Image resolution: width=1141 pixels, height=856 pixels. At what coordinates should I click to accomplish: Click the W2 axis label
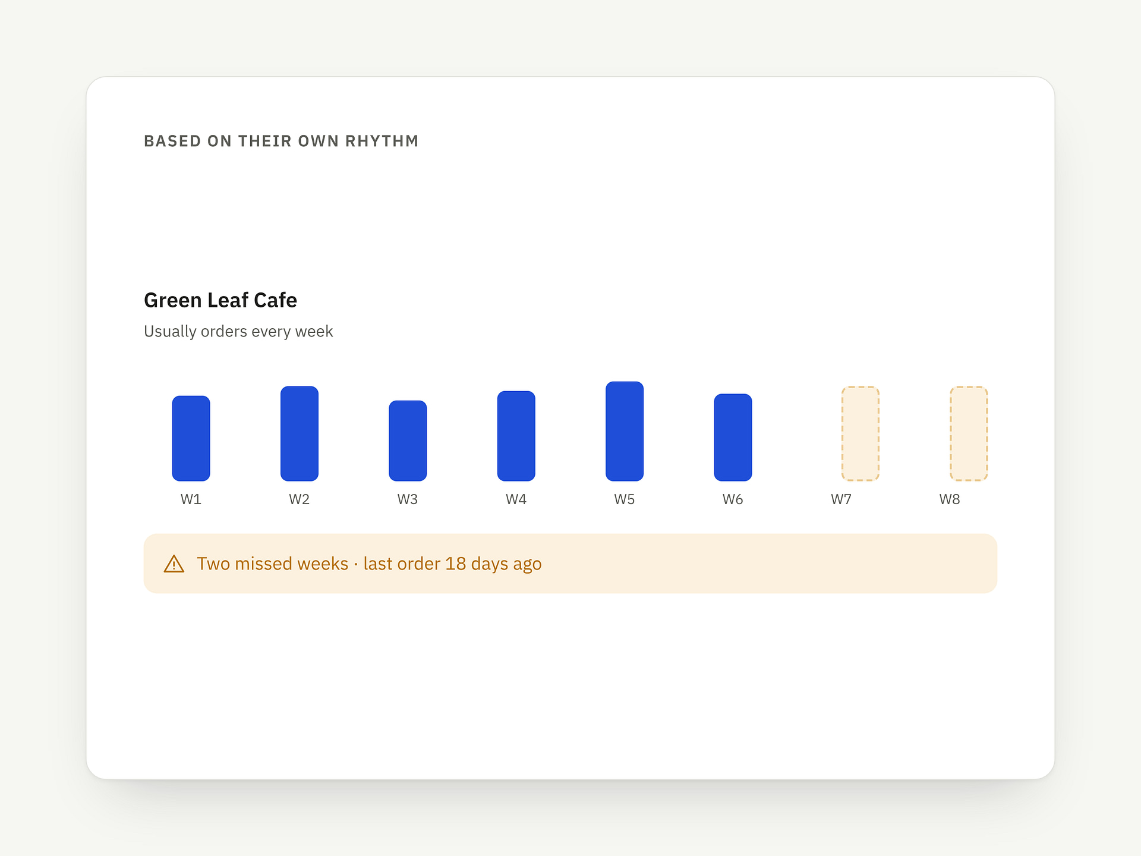coord(300,499)
